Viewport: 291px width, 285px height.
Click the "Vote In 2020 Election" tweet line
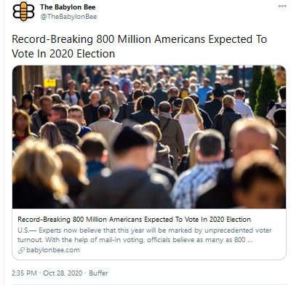pyautogui.click(x=63, y=54)
